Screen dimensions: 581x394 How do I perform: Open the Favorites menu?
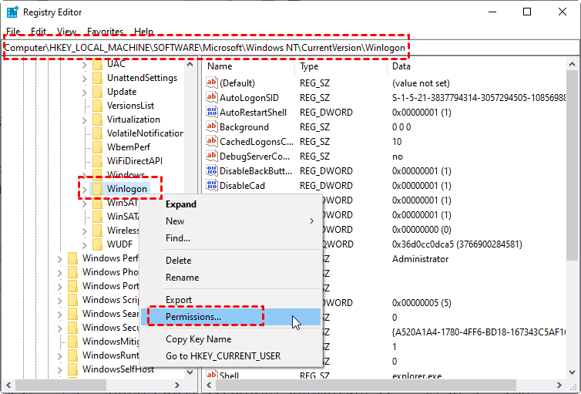(x=105, y=32)
